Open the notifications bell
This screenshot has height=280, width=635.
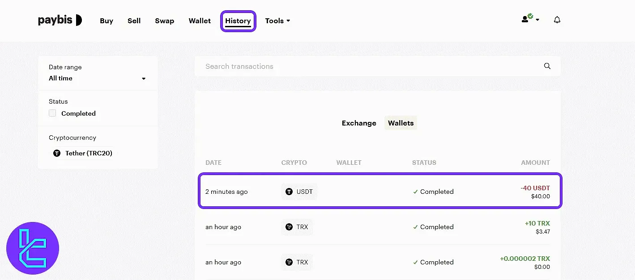(x=557, y=20)
